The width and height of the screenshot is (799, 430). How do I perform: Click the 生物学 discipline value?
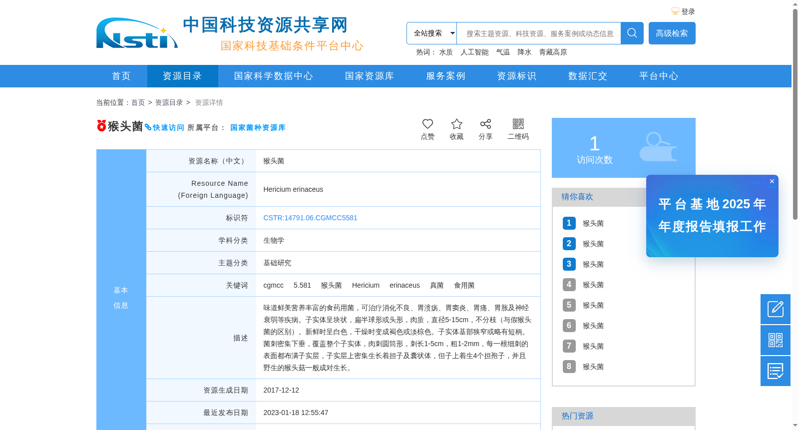point(274,240)
